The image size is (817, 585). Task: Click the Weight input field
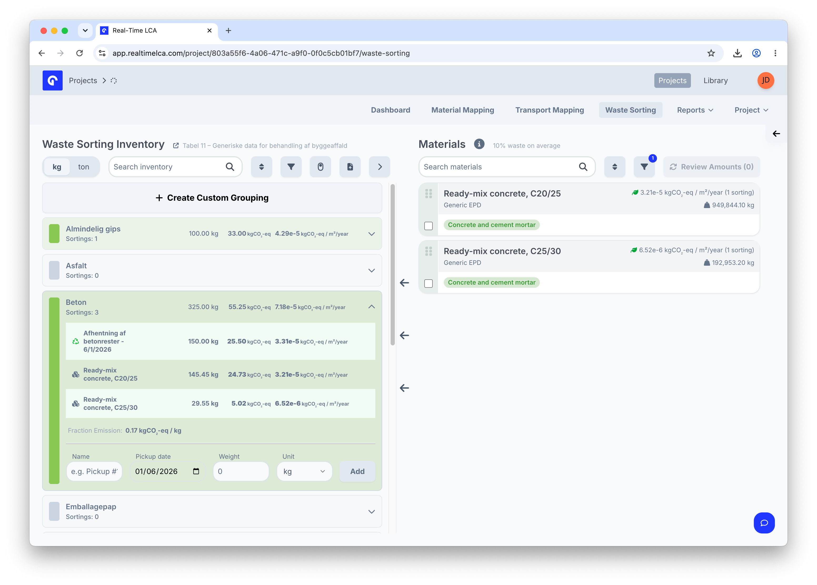[241, 472]
